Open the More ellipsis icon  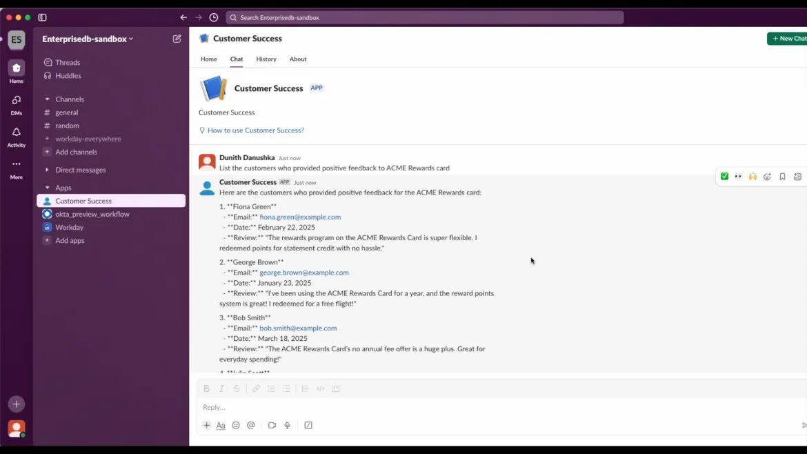tap(17, 169)
